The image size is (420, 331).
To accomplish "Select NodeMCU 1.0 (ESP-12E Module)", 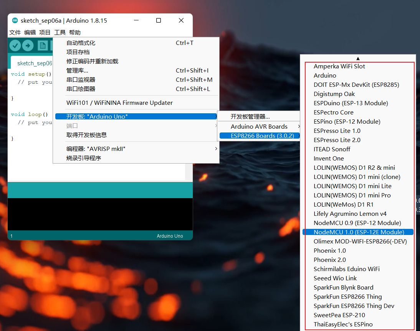I will tap(358, 232).
